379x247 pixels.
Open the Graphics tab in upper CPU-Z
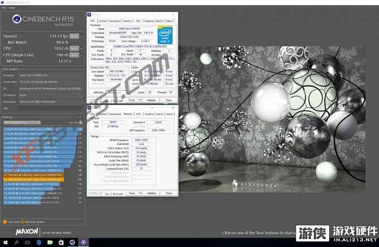click(x=149, y=21)
